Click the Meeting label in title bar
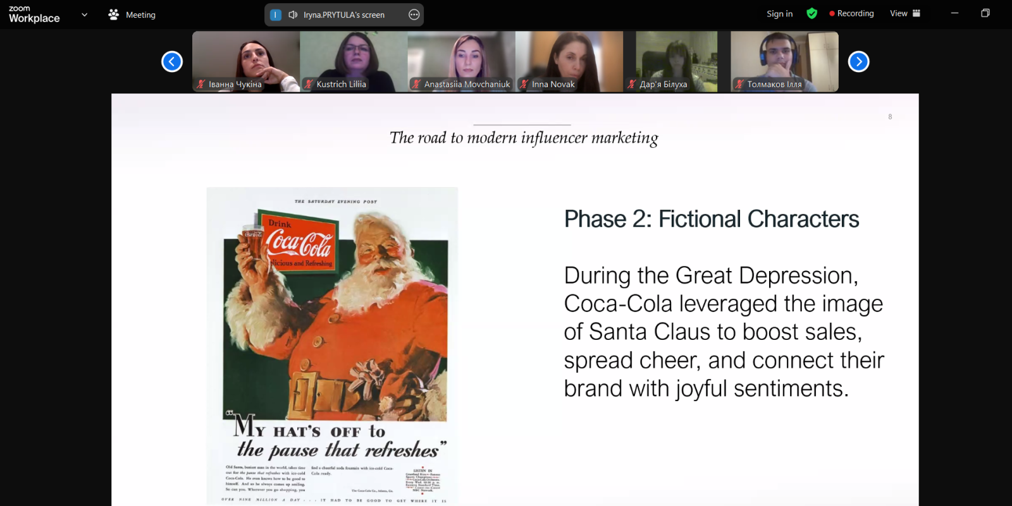The image size is (1012, 506). [x=140, y=15]
